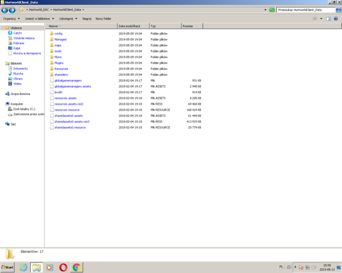
Task: Sort by the Rozmiar column header
Action: 192,26
